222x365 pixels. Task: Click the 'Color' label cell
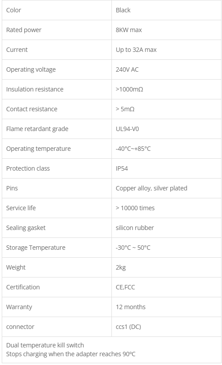57,10
